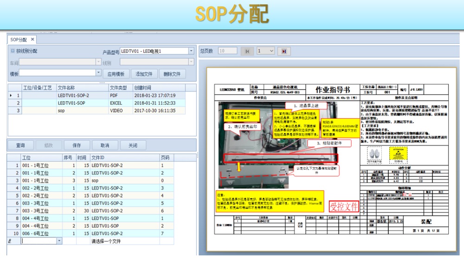Click the 总页数 field showing 10
Image resolution: width=464 pixels, height=258 pixels.
coord(227,51)
